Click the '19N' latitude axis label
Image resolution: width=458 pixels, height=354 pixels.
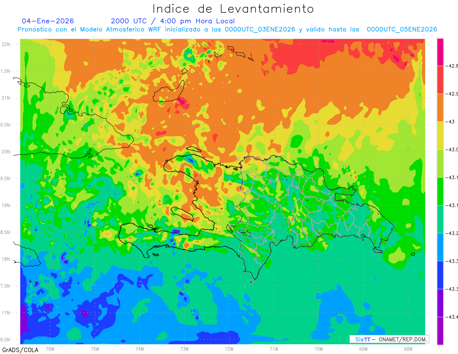(6, 205)
